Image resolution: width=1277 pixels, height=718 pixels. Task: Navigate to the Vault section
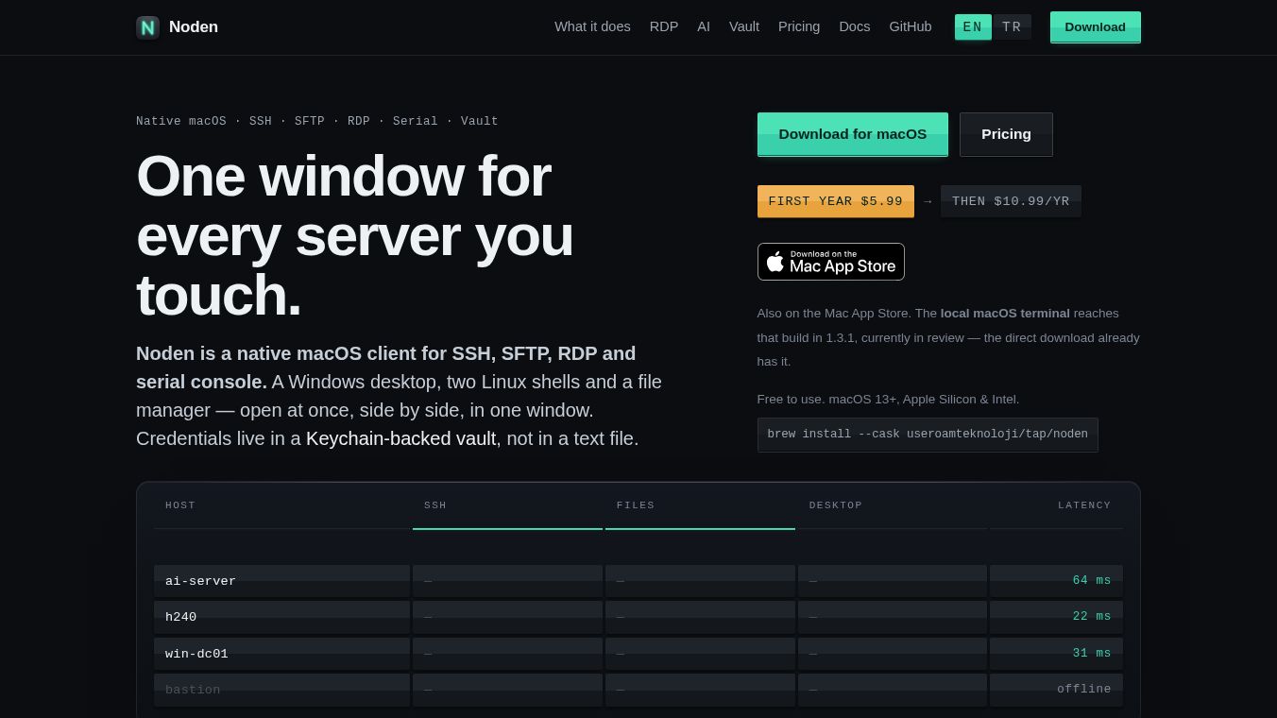[x=744, y=26]
